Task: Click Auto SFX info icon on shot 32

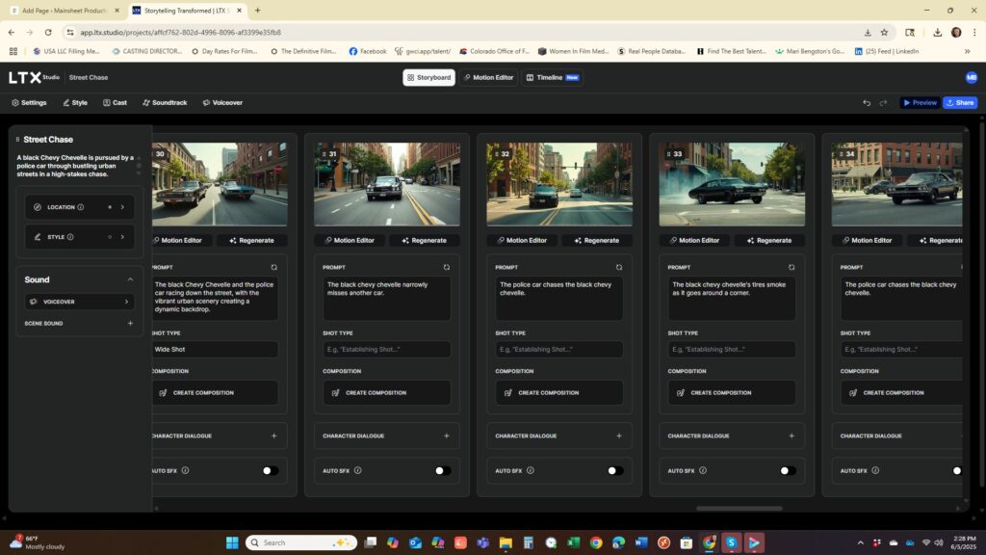Action: pos(530,471)
